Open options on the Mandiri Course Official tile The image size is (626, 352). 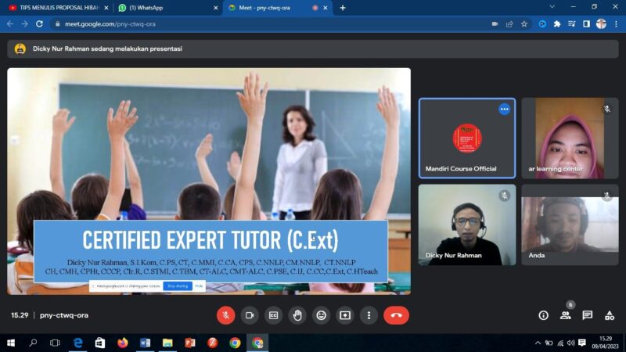pos(505,110)
